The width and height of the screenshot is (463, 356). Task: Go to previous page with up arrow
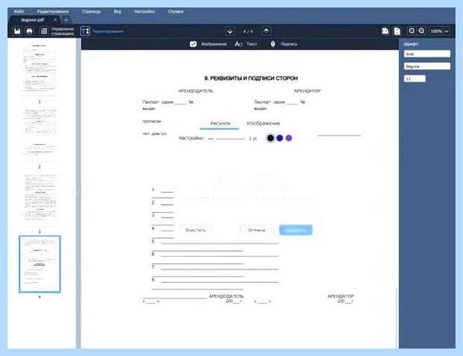point(266,32)
